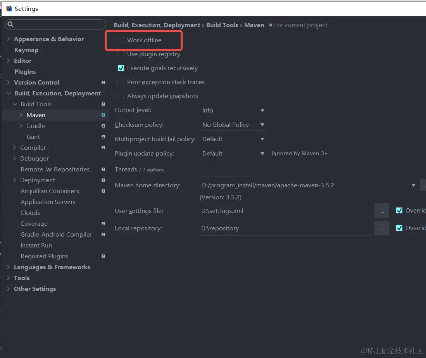This screenshot has width=426, height=358.
Task: Click project-level icon beside Deployment
Action: click(x=103, y=180)
